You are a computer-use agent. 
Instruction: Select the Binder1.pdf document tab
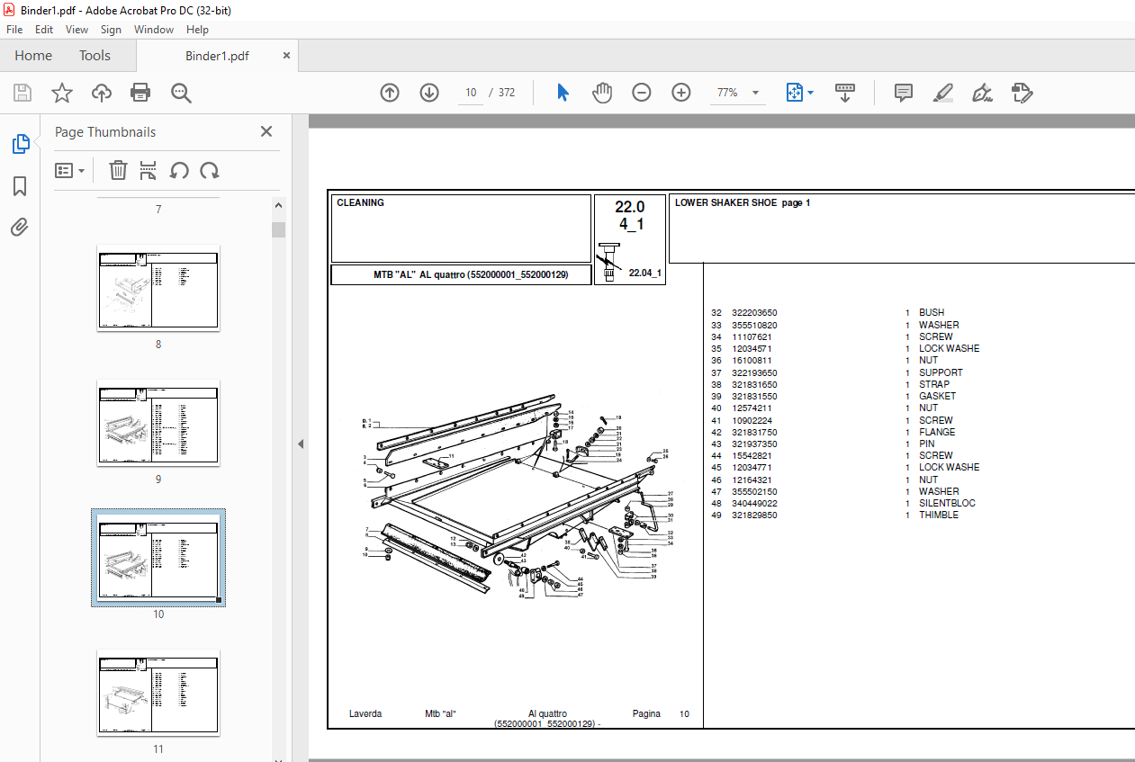(217, 56)
